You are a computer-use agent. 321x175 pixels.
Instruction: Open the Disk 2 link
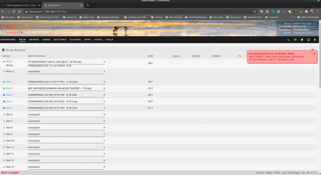pos(9,88)
